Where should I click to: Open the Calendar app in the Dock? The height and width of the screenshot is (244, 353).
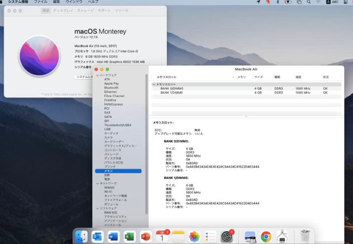coord(162,236)
